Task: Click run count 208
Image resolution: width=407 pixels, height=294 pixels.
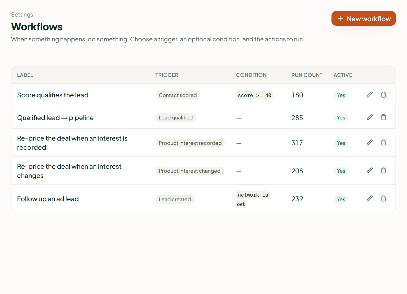Action: [297, 171]
